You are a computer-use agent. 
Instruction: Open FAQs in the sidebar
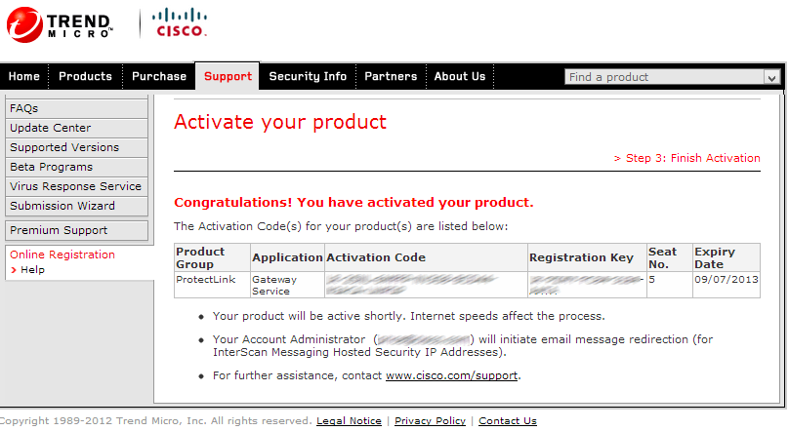(x=76, y=108)
